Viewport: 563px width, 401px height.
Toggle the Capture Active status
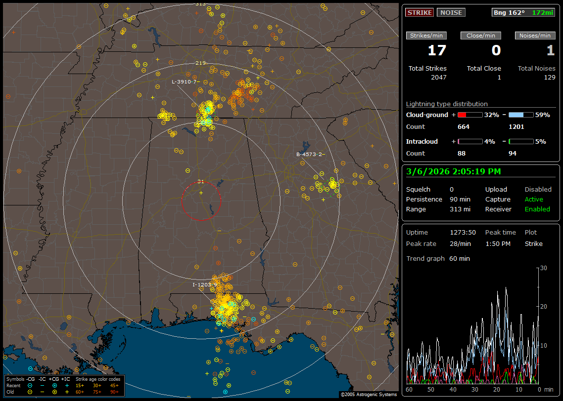[x=534, y=200]
